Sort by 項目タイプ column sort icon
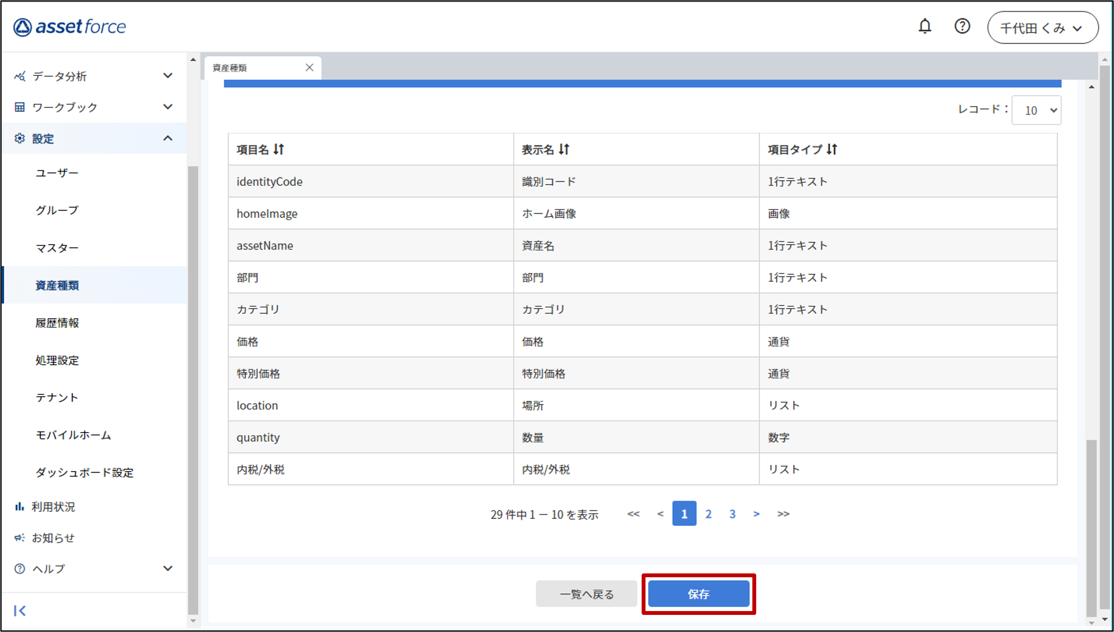The width and height of the screenshot is (1114, 632). [x=831, y=149]
